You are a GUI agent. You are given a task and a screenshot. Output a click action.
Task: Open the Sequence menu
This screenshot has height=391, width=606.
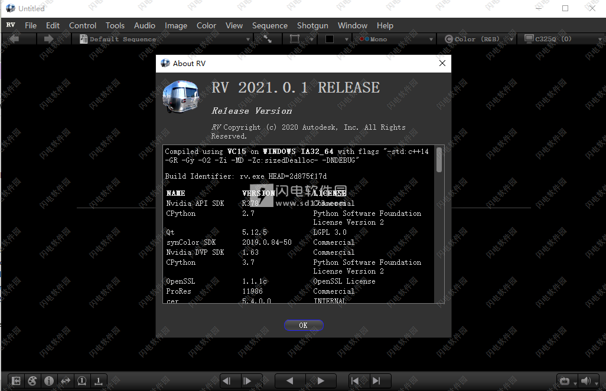(x=270, y=25)
